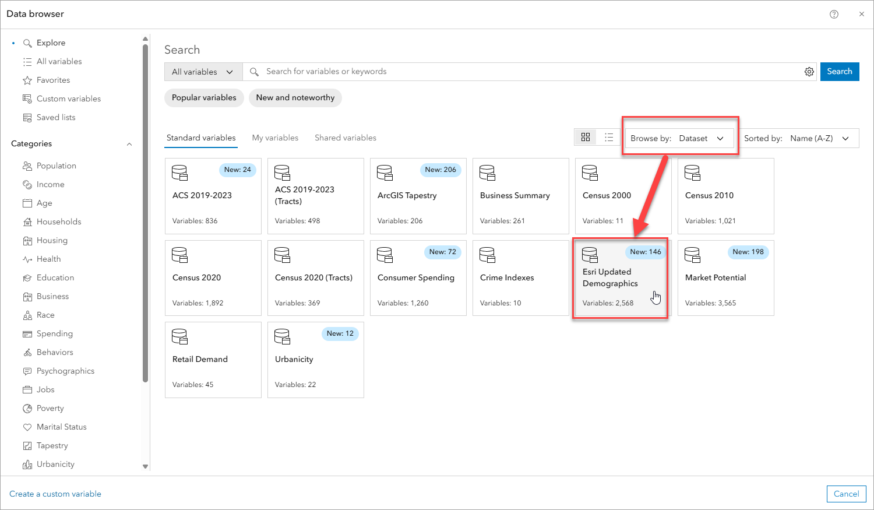Switch to the My variables tab
The image size is (874, 510).
[x=275, y=138]
